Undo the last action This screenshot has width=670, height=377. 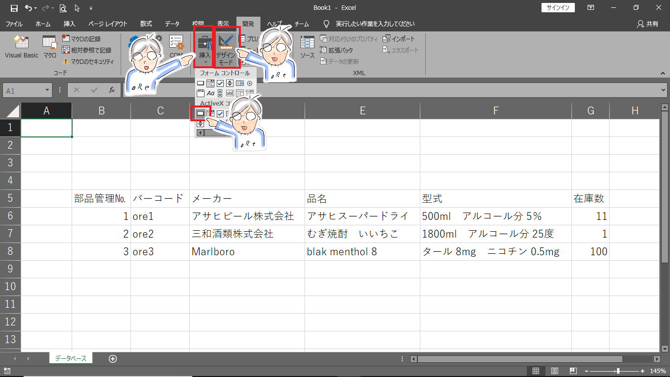[28, 8]
